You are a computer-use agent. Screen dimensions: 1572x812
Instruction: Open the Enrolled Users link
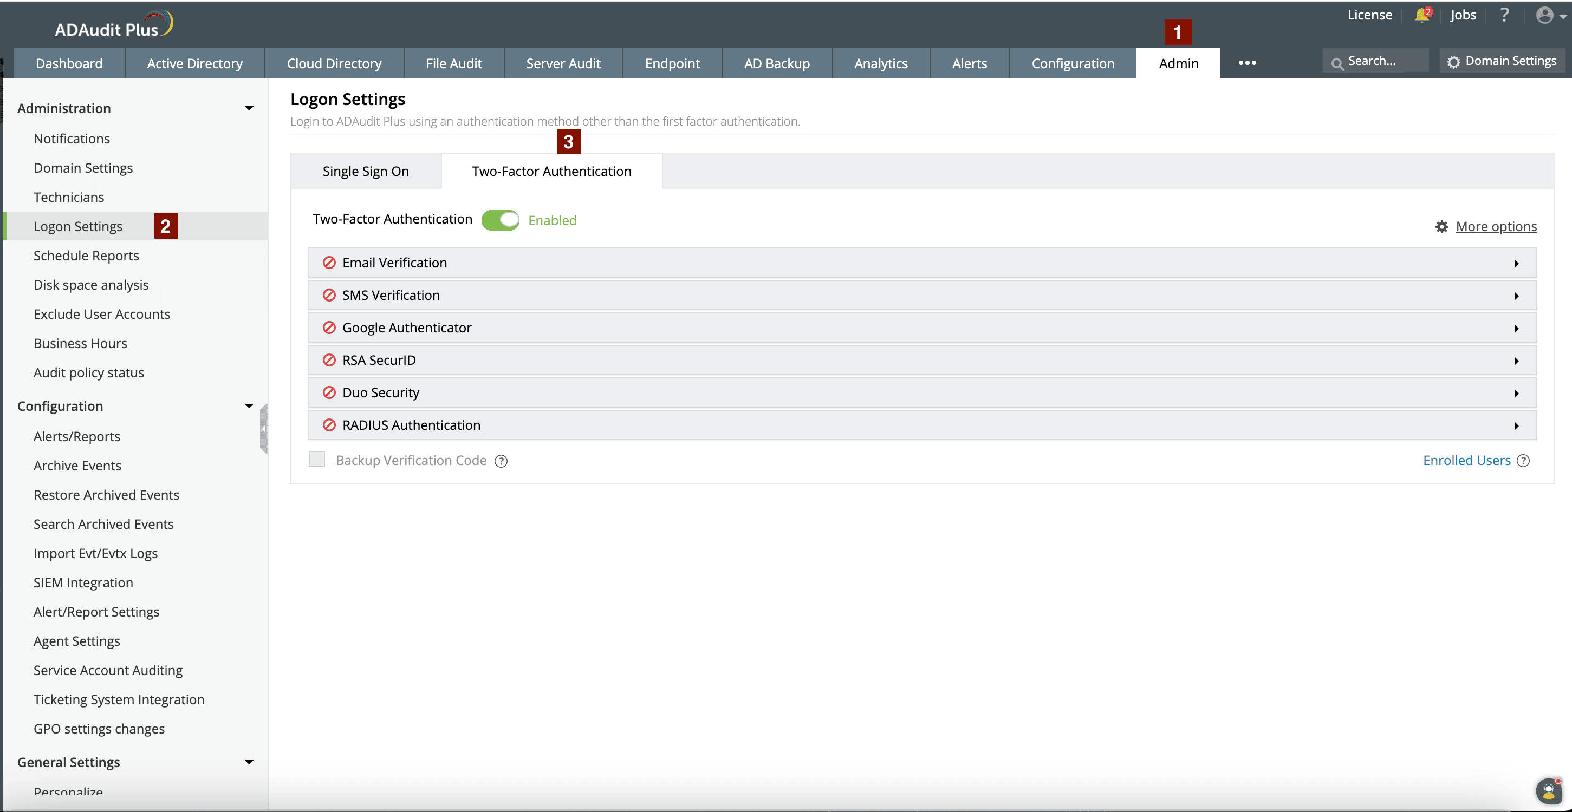click(x=1466, y=461)
